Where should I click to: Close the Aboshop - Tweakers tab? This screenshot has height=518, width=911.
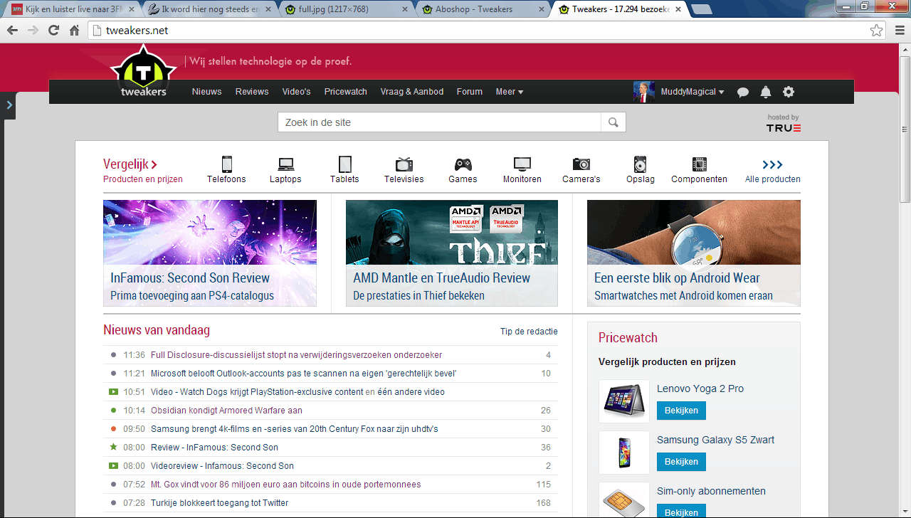click(540, 9)
